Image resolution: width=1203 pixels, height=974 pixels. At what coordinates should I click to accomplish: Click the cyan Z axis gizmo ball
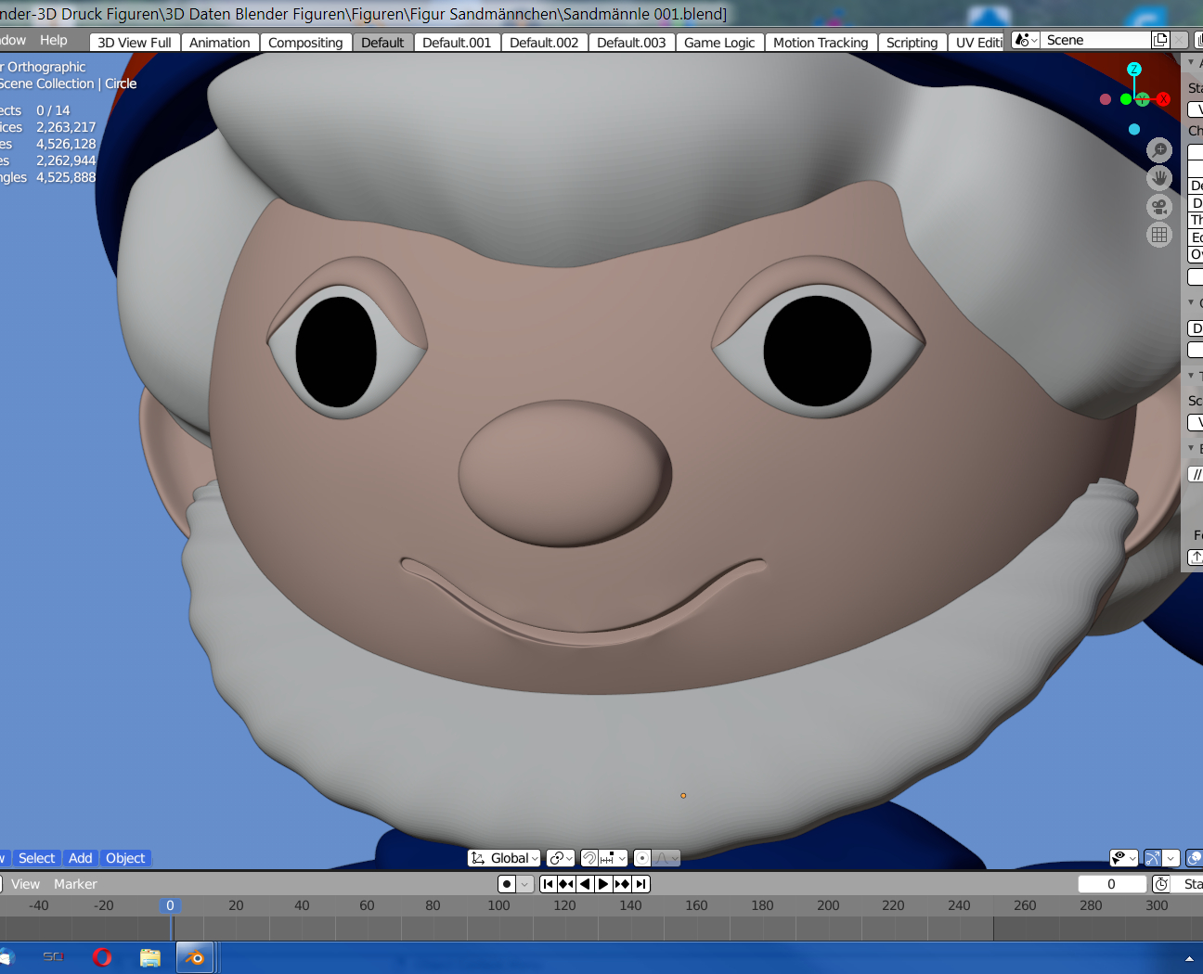point(1133,70)
